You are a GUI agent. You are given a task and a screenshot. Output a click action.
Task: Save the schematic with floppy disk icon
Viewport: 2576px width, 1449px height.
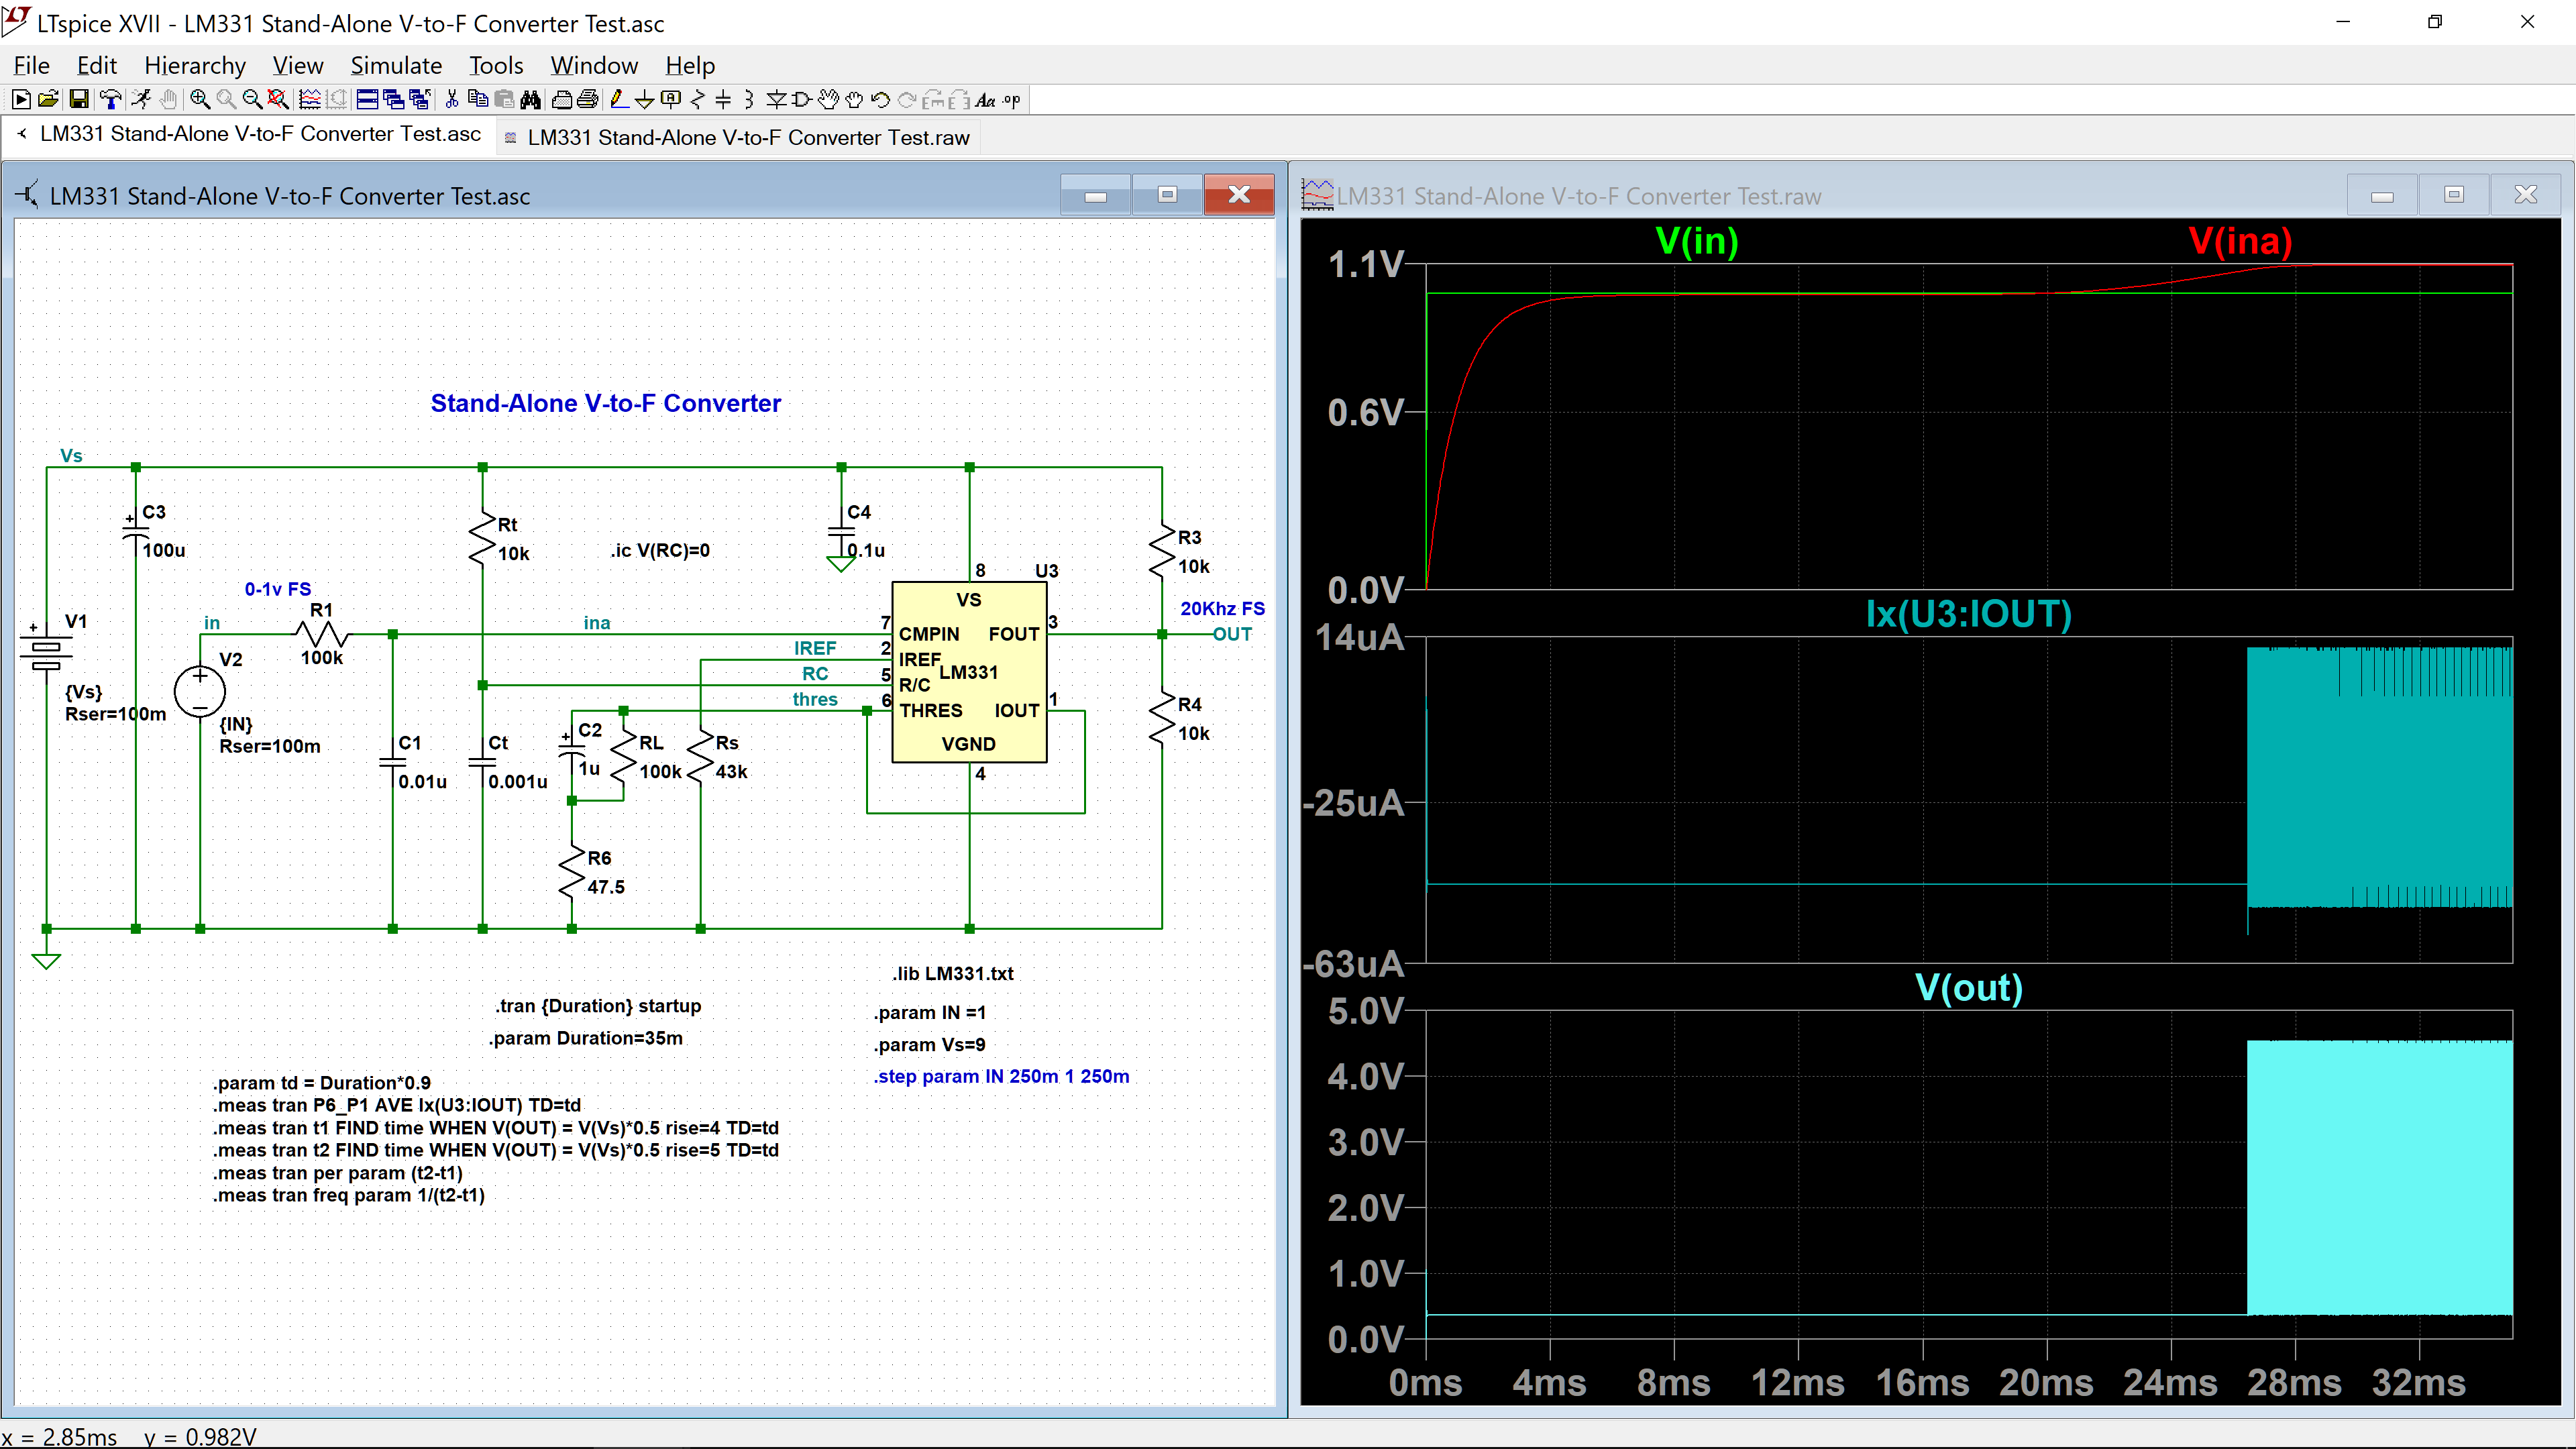tap(79, 100)
